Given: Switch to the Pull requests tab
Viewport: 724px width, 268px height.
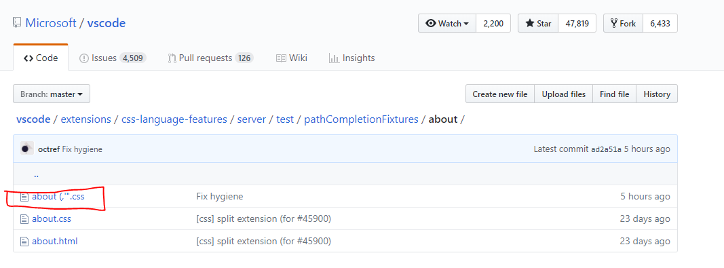Looking at the screenshot, I should coord(210,58).
